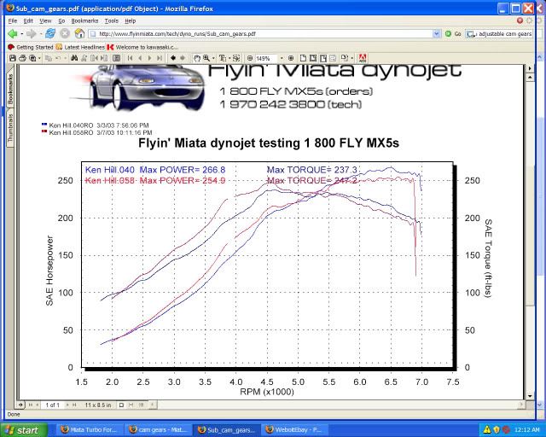Reload the current page
The width and height of the screenshot is (546, 437).
pyautogui.click(x=50, y=34)
